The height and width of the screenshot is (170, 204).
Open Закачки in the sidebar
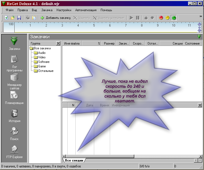click(14, 43)
